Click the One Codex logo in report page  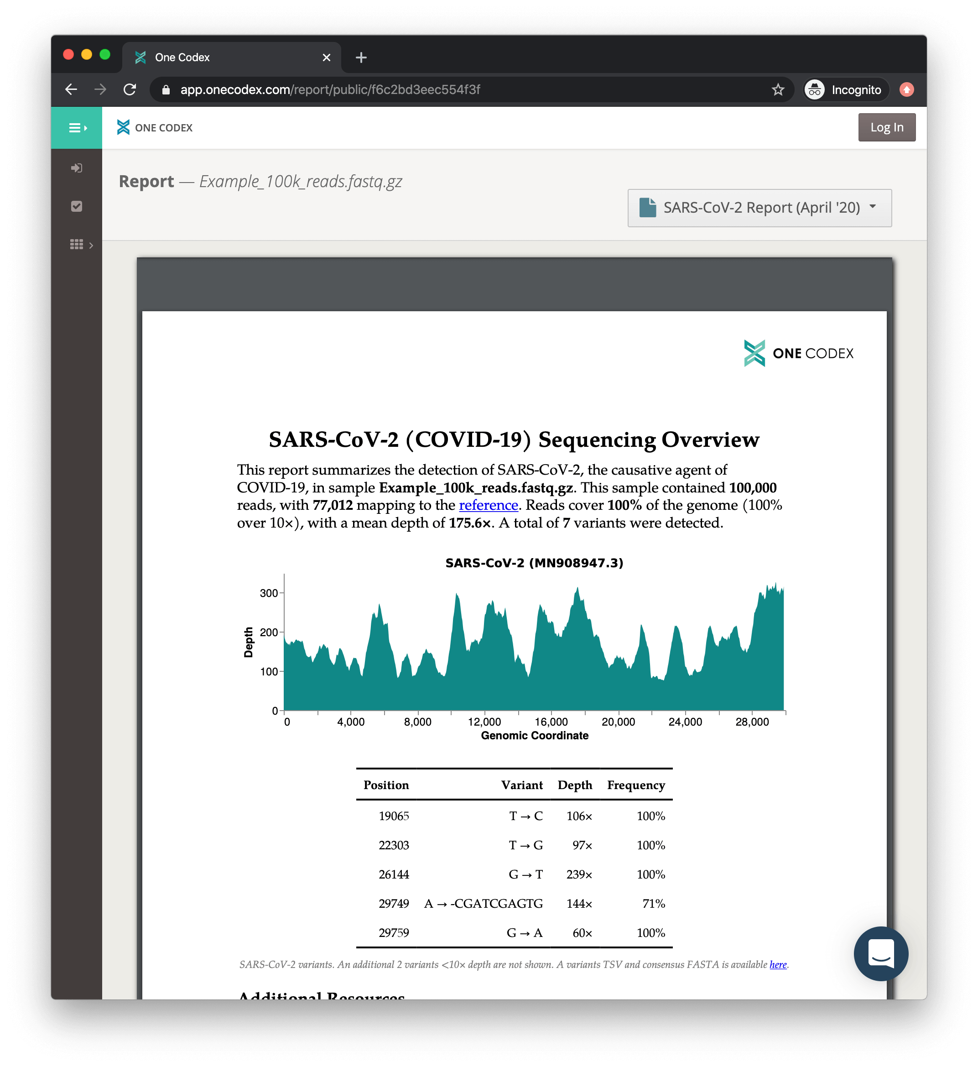(798, 353)
